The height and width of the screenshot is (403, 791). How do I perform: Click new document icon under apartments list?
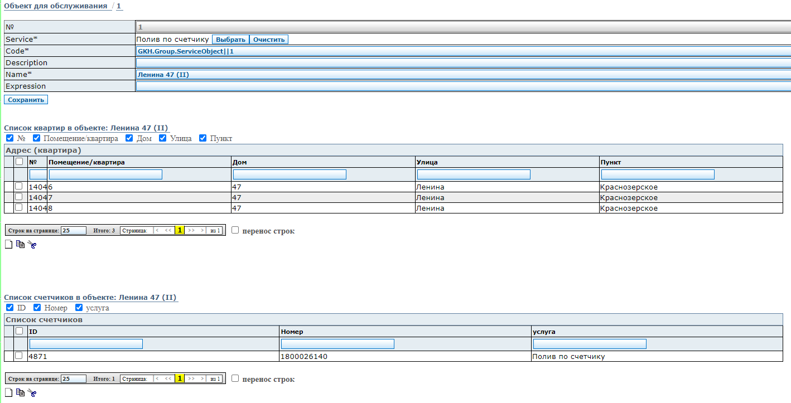(8, 244)
